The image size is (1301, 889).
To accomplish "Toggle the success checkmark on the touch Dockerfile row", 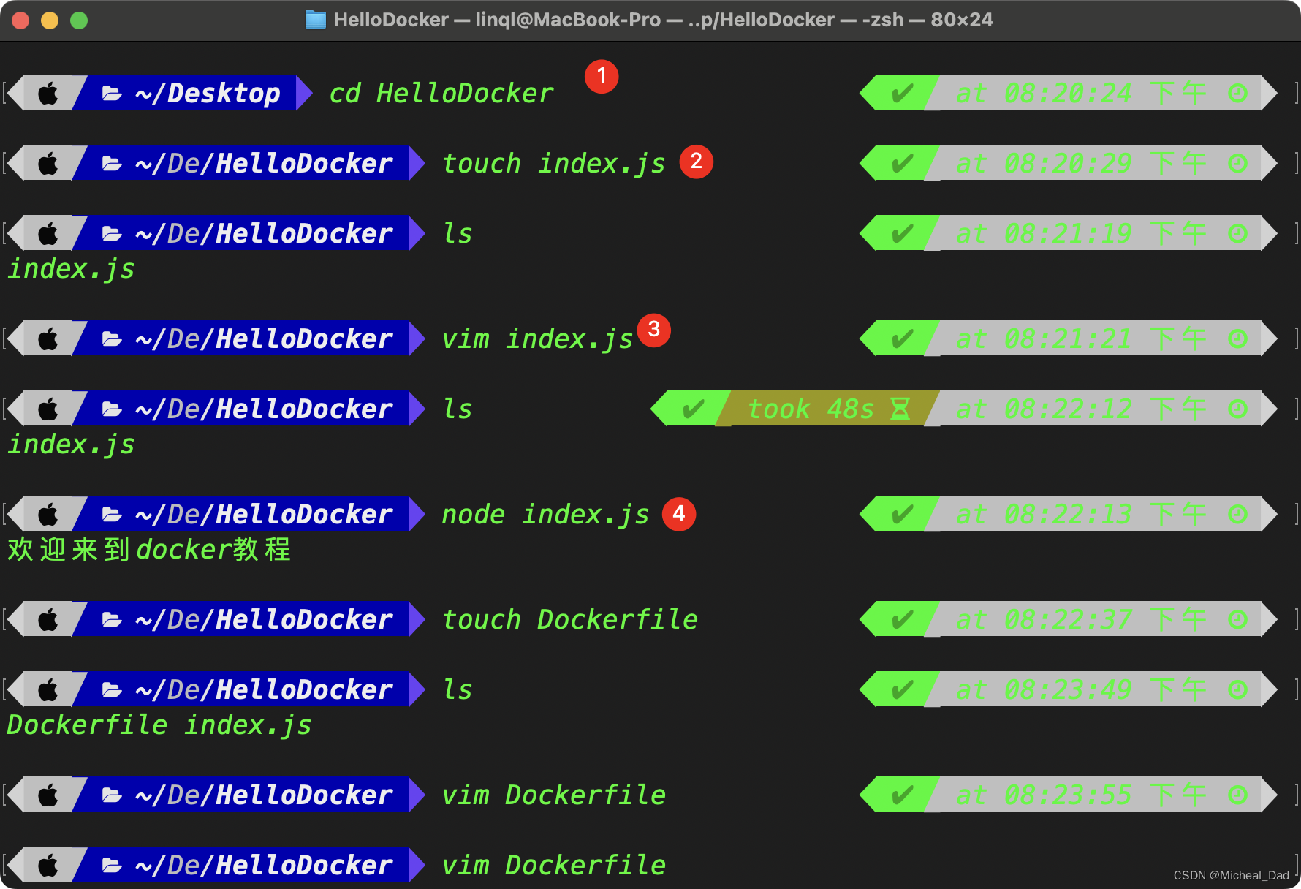I will pyautogui.click(x=901, y=618).
